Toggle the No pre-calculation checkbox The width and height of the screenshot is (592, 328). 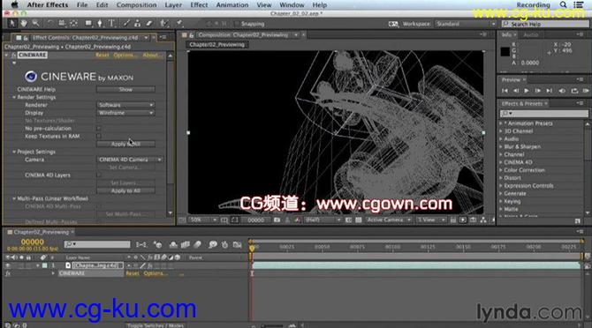(x=99, y=129)
